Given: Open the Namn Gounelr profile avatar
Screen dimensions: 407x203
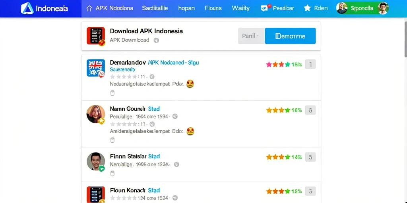Looking at the screenshot, I should coord(95,114).
